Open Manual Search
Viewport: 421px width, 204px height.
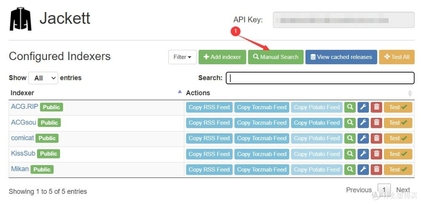click(276, 57)
